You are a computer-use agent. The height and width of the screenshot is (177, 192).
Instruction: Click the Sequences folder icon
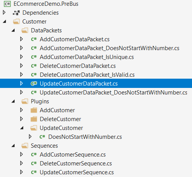(x=25, y=146)
